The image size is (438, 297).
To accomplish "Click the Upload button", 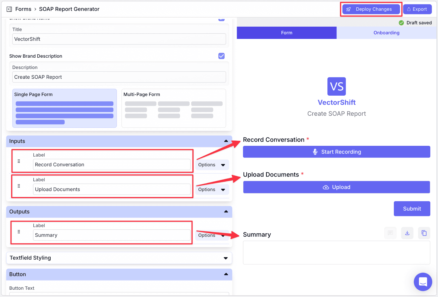I will click(336, 187).
